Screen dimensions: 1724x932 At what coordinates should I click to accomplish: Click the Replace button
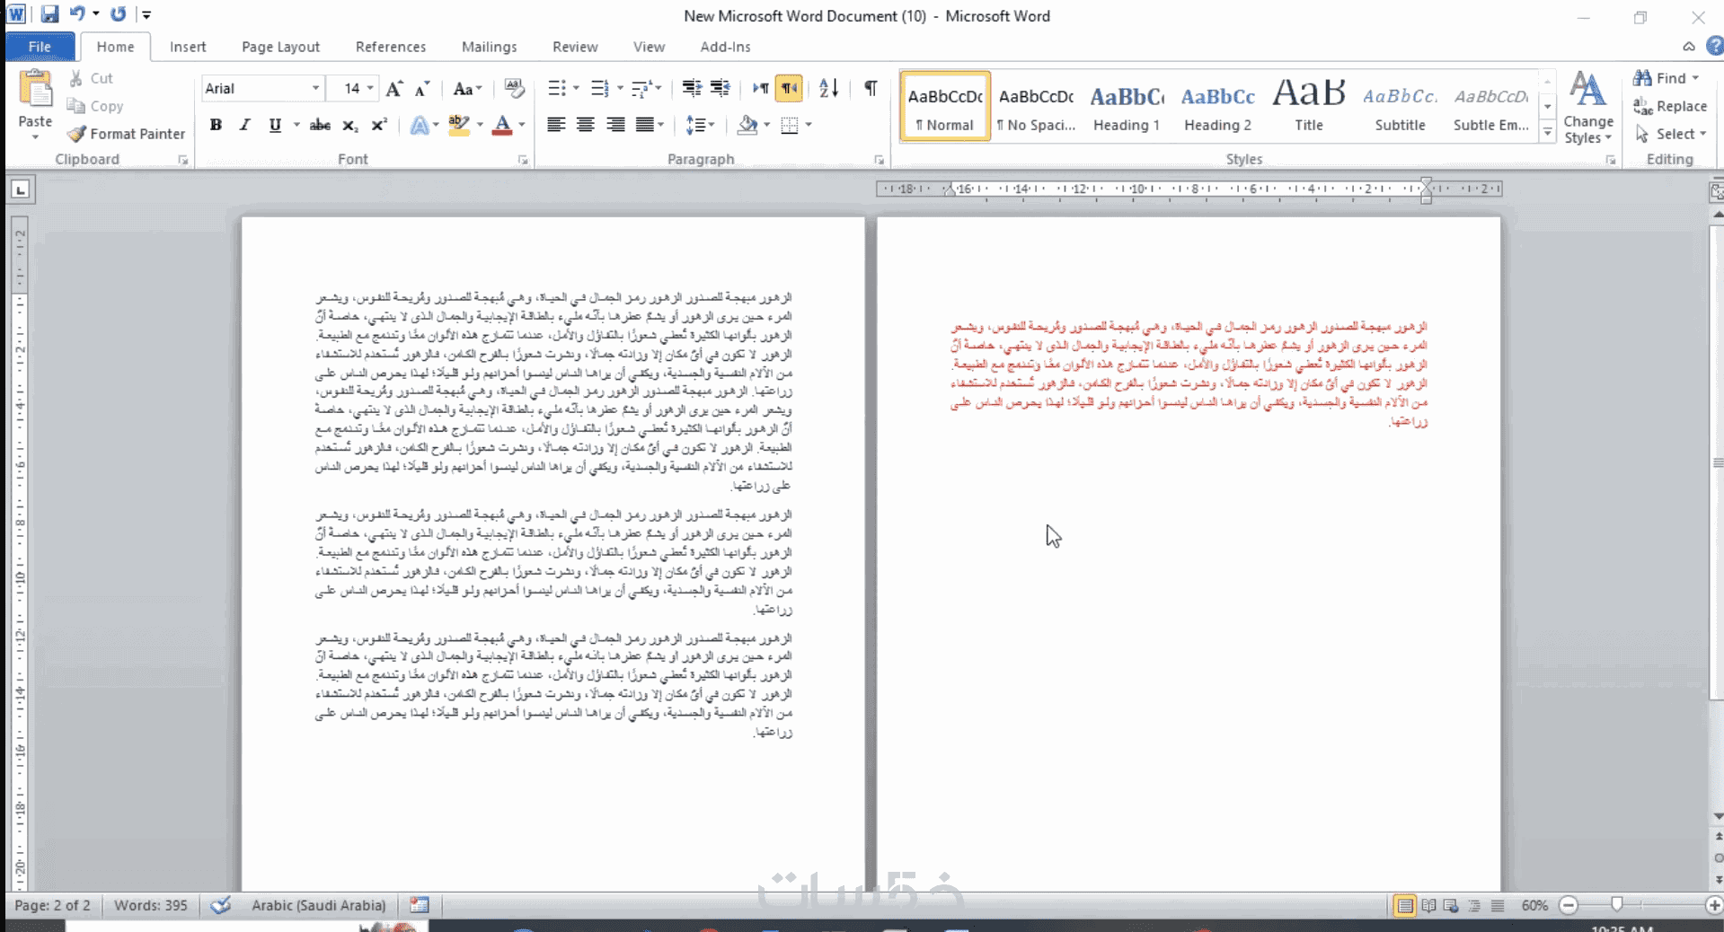tap(1671, 106)
